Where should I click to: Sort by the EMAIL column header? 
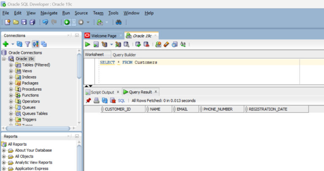click(185, 109)
